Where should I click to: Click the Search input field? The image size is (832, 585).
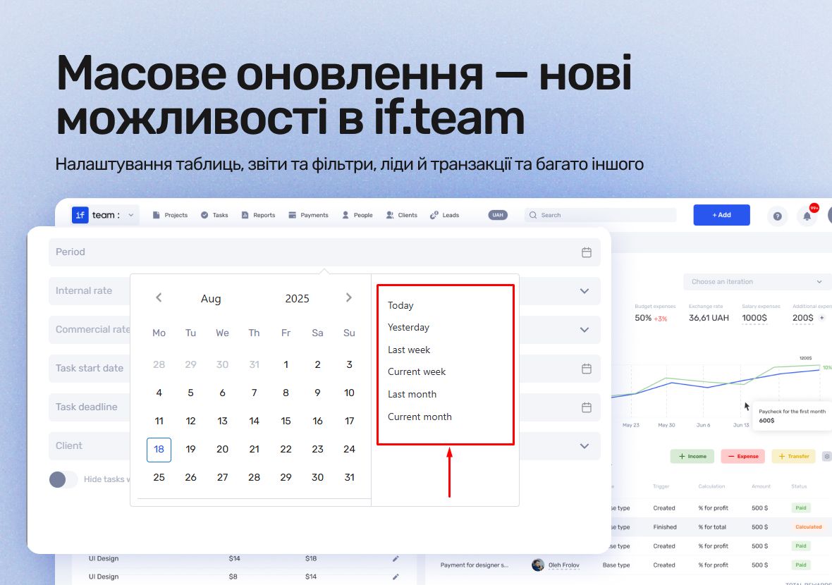(600, 215)
